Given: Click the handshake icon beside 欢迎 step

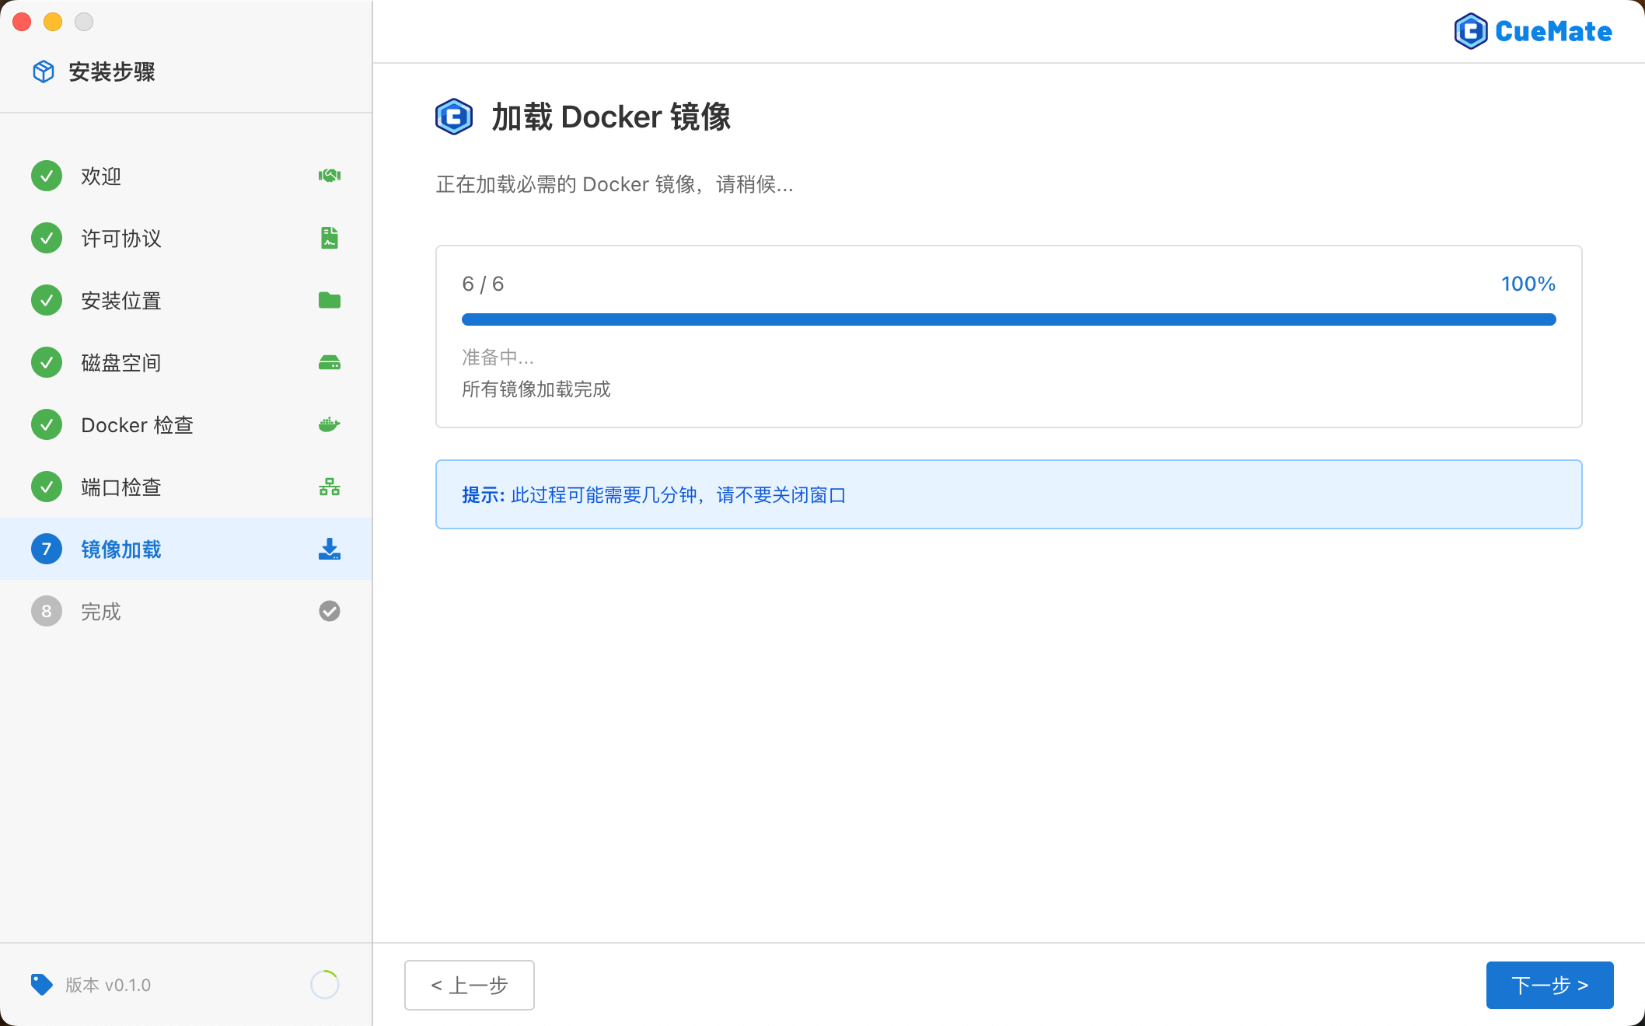Looking at the screenshot, I should pyautogui.click(x=329, y=176).
